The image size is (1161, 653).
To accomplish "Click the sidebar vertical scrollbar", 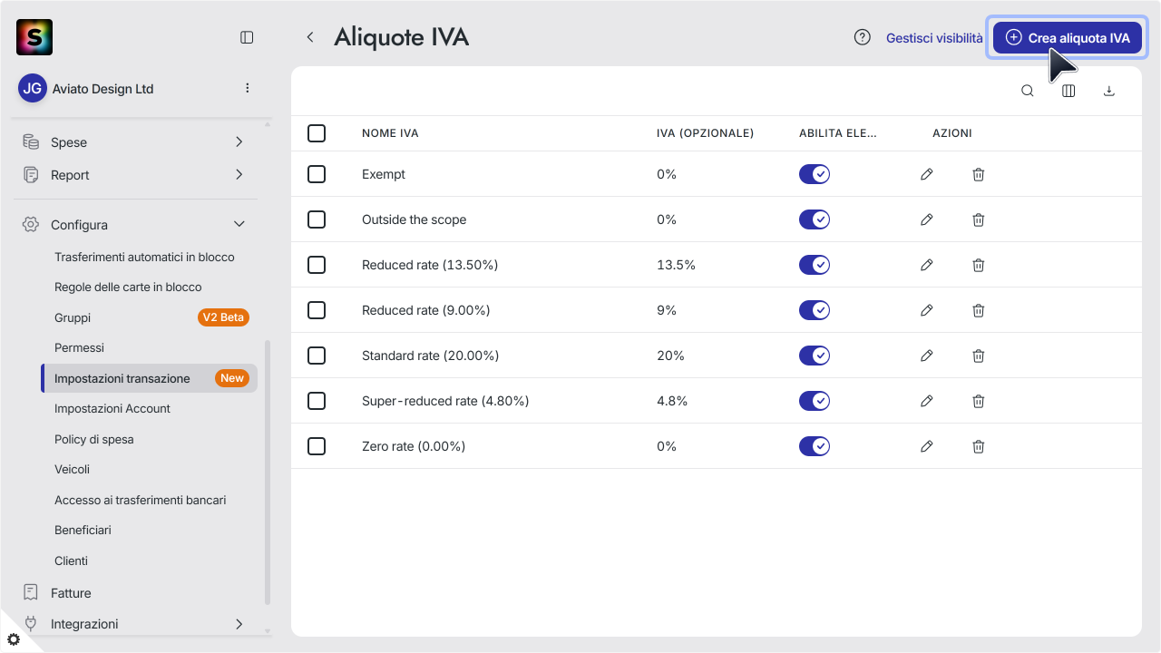I will (267, 472).
